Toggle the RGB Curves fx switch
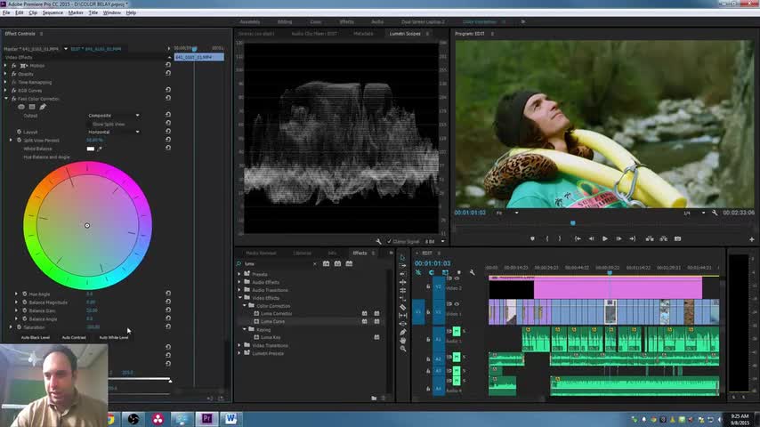 point(13,91)
